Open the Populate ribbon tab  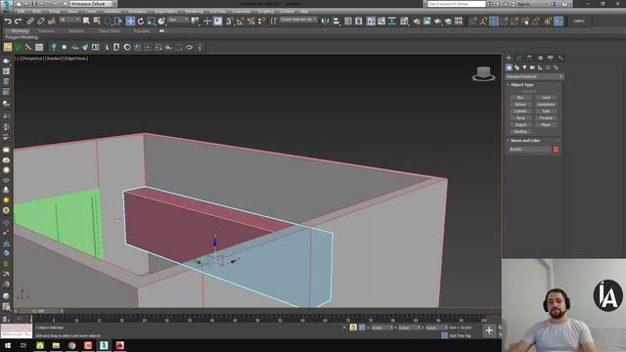(x=141, y=30)
